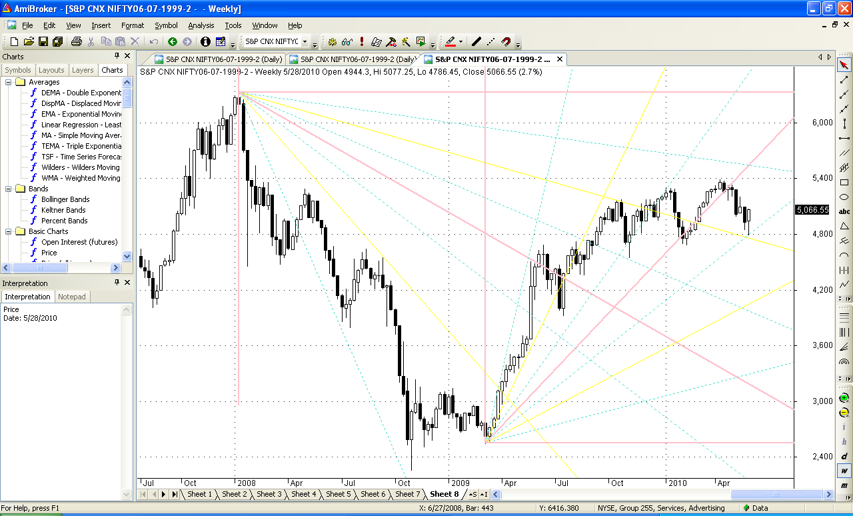Image resolution: width=853 pixels, height=516 pixels.
Task: Collapse the Averages tree folder
Action: click(9, 82)
